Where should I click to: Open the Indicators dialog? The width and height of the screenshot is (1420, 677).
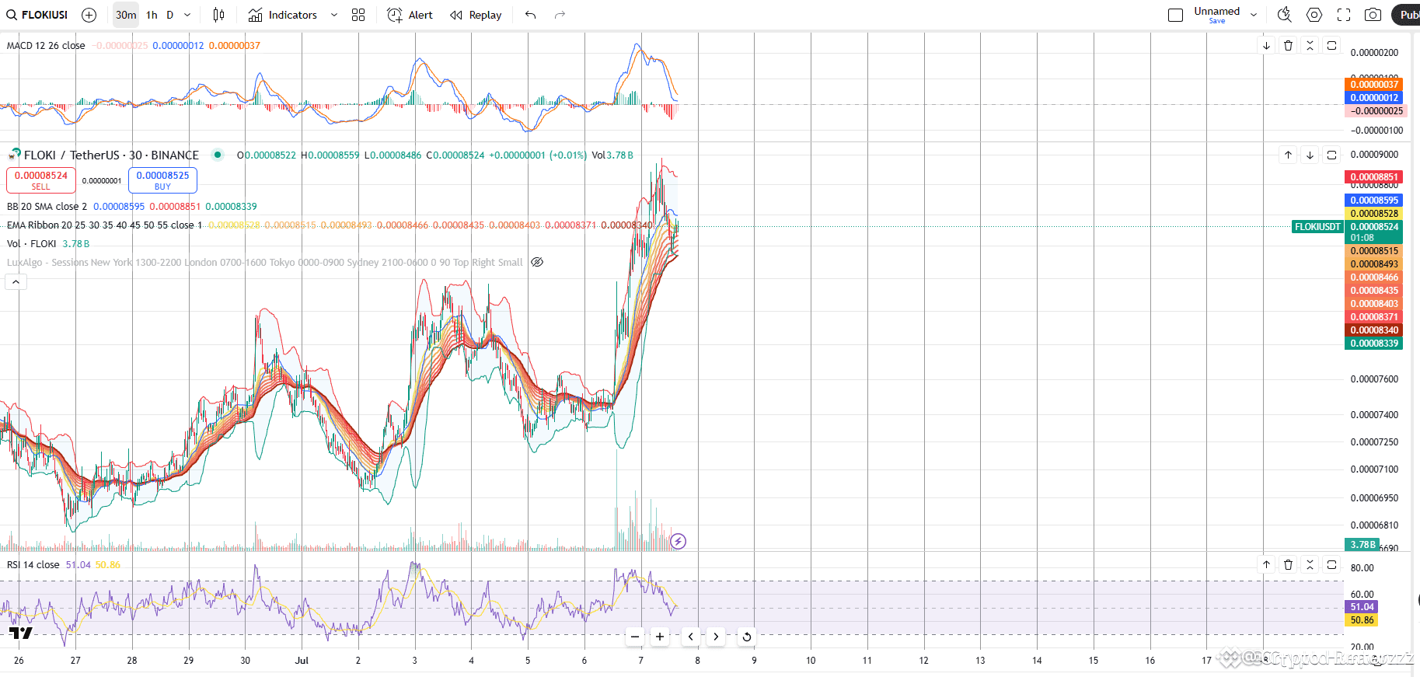click(x=282, y=15)
